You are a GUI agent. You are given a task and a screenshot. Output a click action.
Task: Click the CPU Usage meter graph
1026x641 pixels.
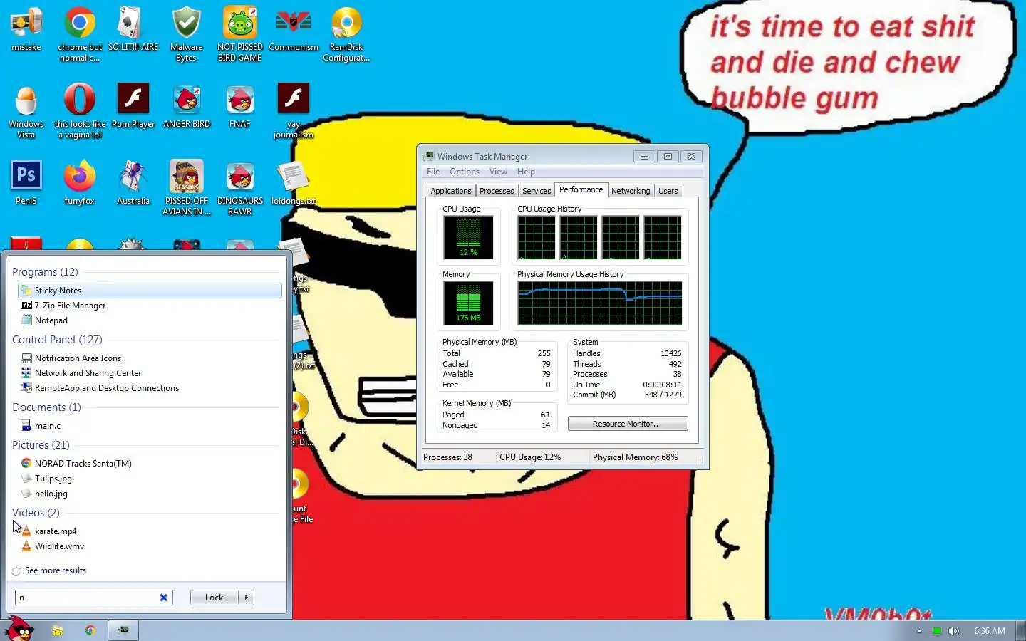468,237
